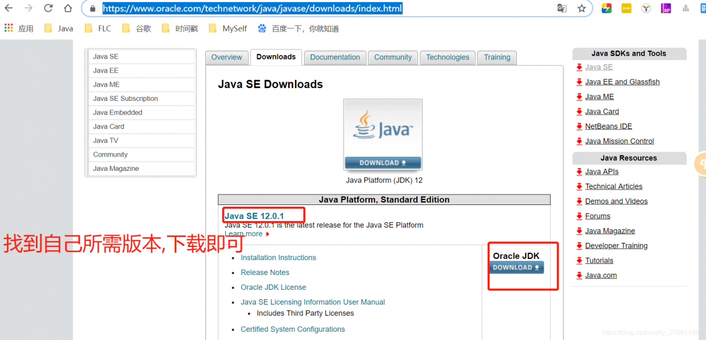706x340 pixels.
Task: Click Java ME under Java SDKs and Tools
Action: pyautogui.click(x=600, y=97)
